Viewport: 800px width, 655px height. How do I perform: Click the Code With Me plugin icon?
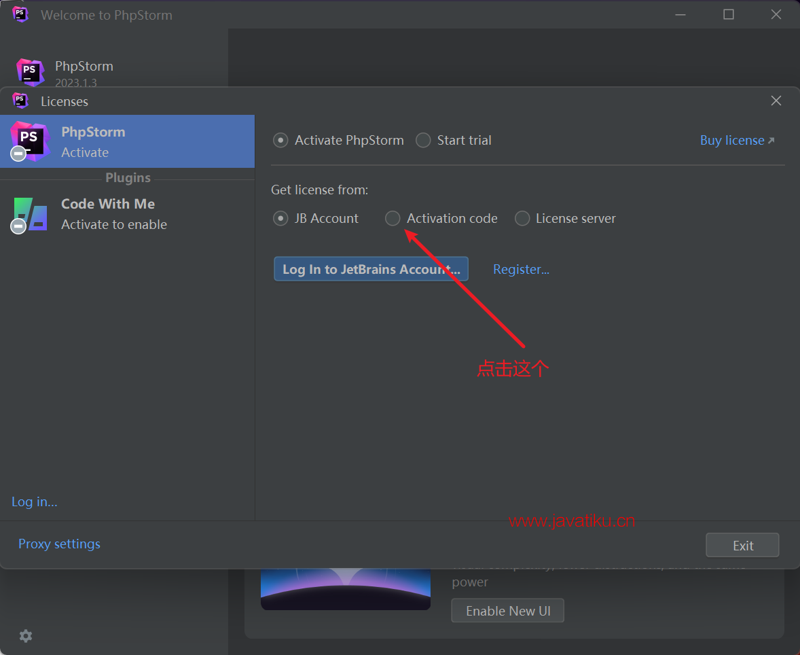[29, 215]
